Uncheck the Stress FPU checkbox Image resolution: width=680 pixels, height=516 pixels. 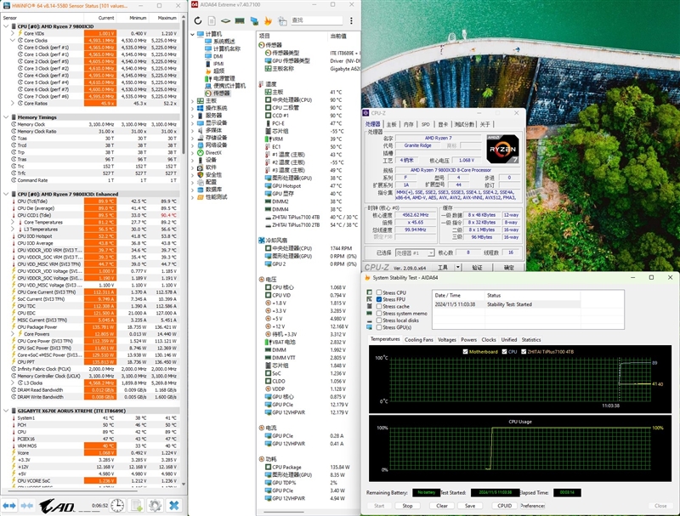pyautogui.click(x=379, y=299)
